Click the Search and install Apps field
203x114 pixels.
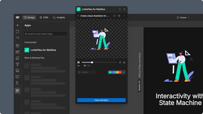click(45, 34)
